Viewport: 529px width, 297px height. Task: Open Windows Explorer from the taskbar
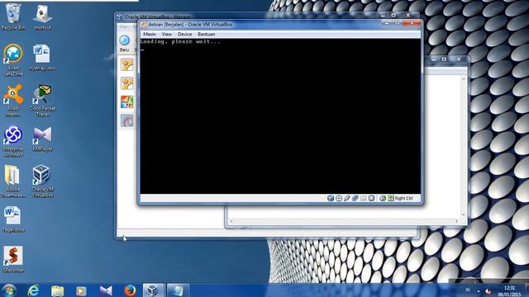pyautogui.click(x=57, y=290)
